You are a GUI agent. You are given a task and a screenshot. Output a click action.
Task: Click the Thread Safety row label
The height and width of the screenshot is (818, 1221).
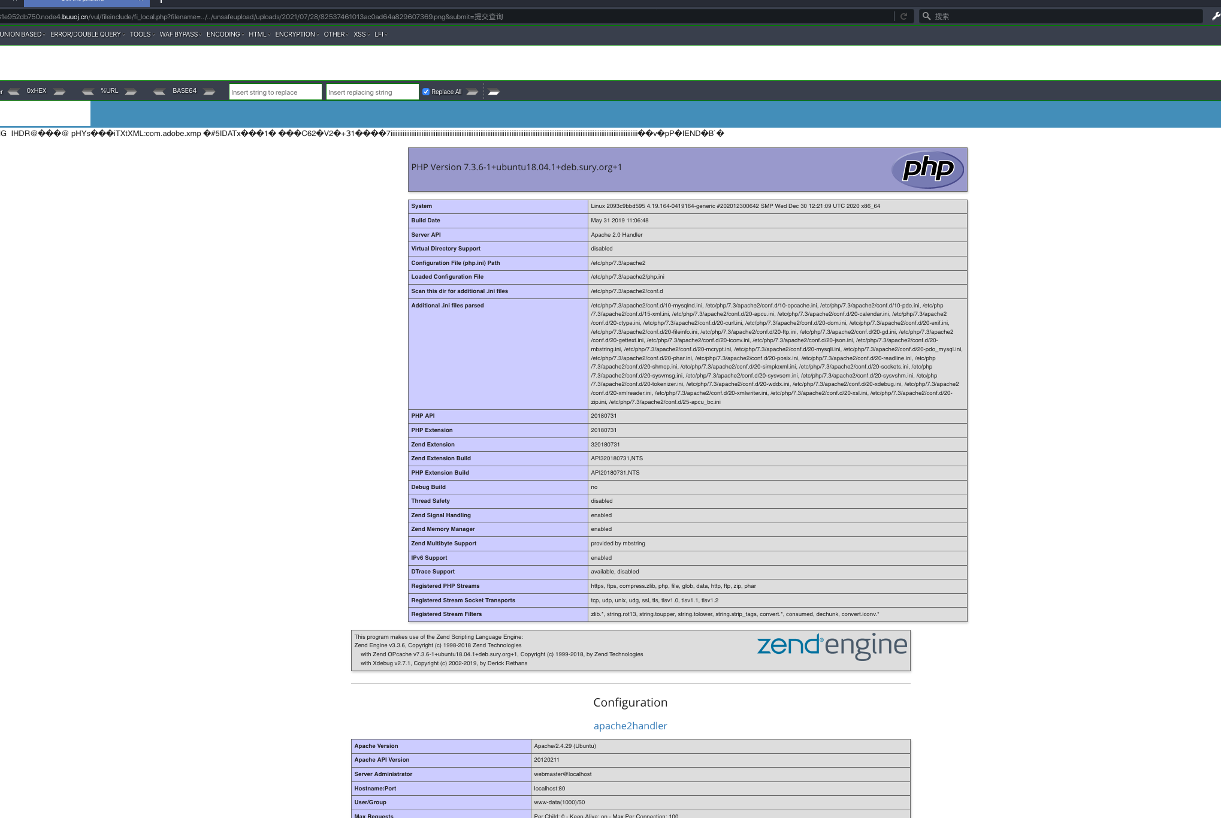[430, 501]
